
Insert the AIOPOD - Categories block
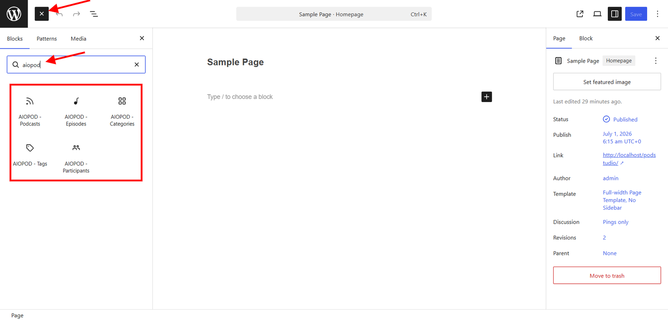point(122,111)
